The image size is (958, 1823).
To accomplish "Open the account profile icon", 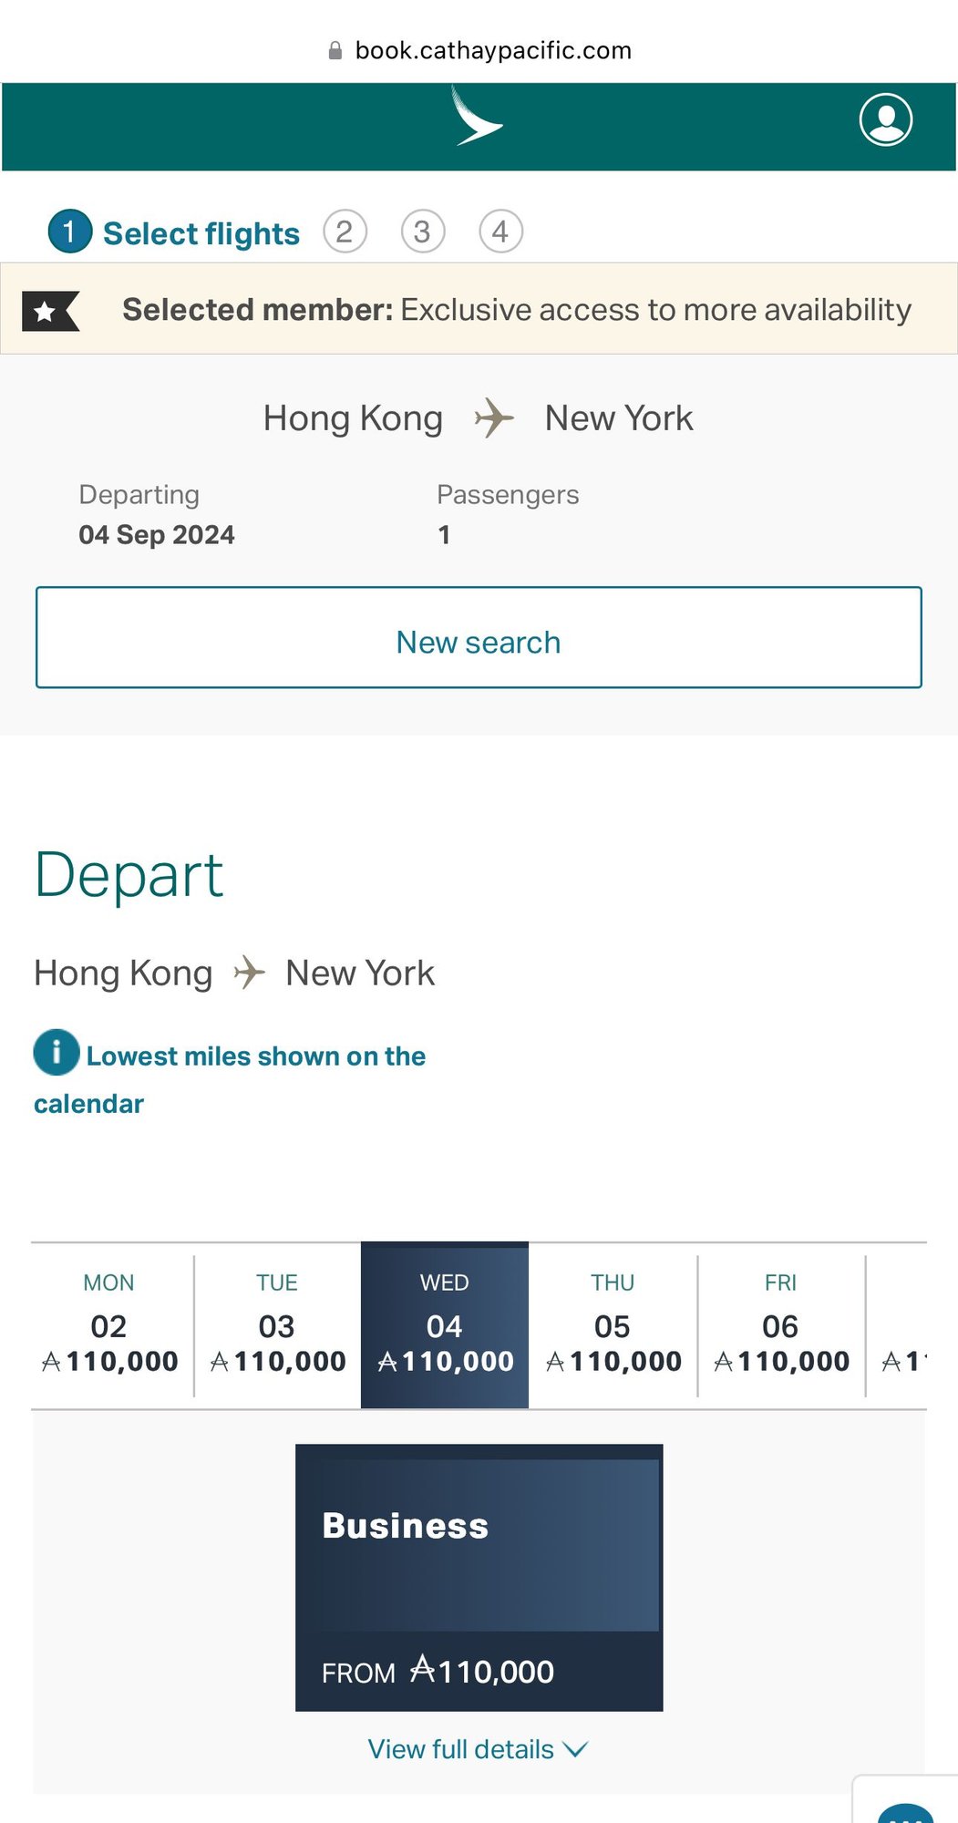I will point(887,119).
